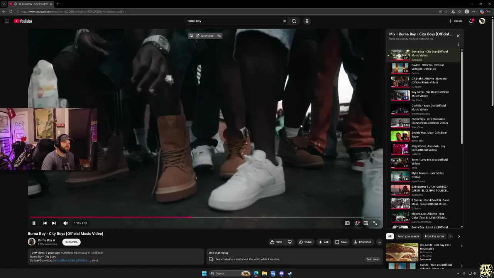Screen dimensions: 494x278
Task: Subscribe to the Burna Boy channel
Action: [x=71, y=242]
